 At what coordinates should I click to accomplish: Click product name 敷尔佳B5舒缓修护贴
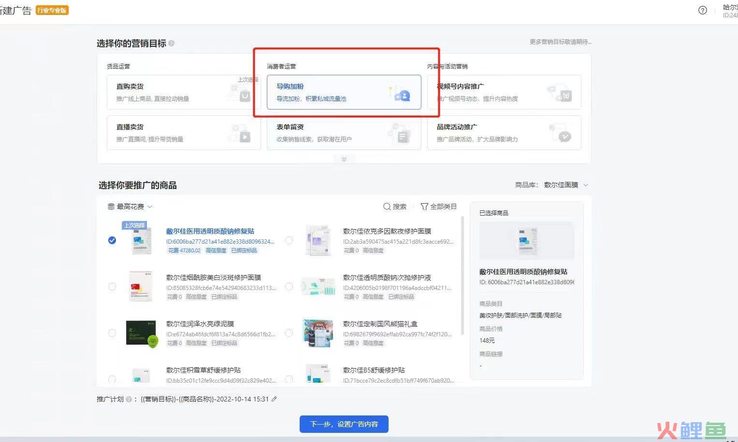point(374,370)
